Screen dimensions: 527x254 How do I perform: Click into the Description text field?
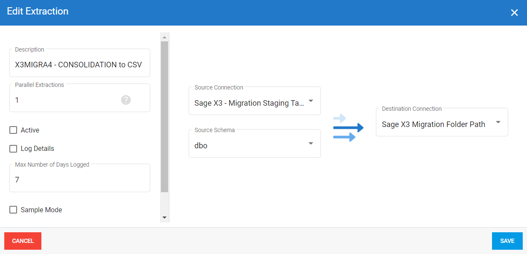coord(79,65)
